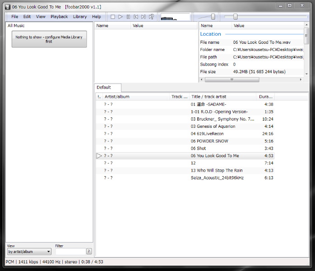315x271 pixels.
Task: Click the filter help question mark button
Action: pyautogui.click(x=89, y=252)
